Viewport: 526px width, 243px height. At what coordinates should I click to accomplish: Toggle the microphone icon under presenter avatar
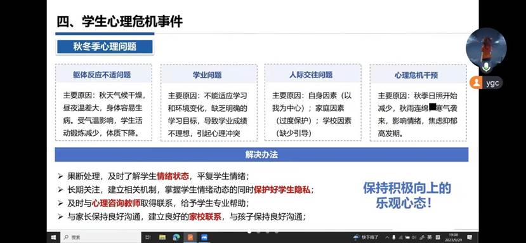(486, 67)
